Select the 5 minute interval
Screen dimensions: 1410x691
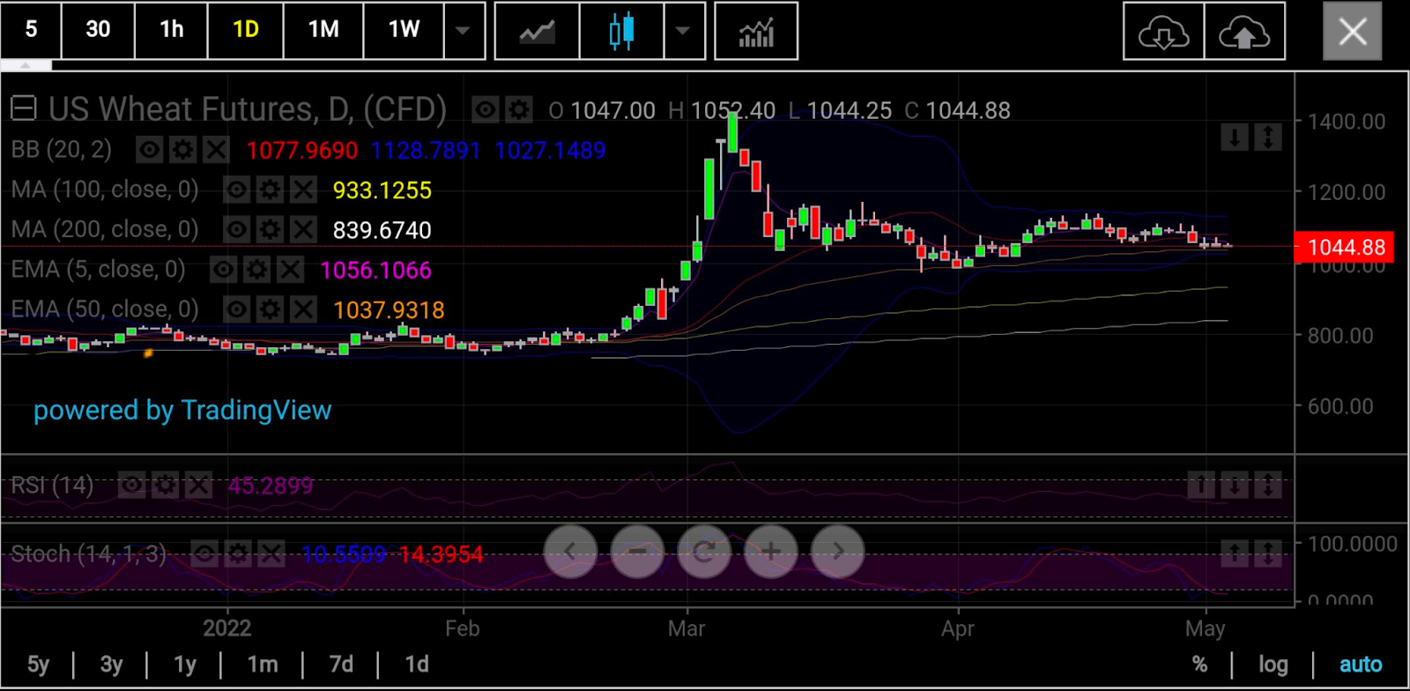pyautogui.click(x=31, y=30)
